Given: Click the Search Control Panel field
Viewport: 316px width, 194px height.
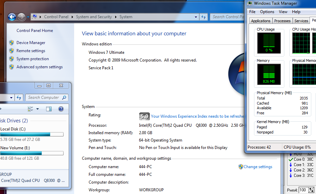Looking at the screenshot, I should [227, 17].
